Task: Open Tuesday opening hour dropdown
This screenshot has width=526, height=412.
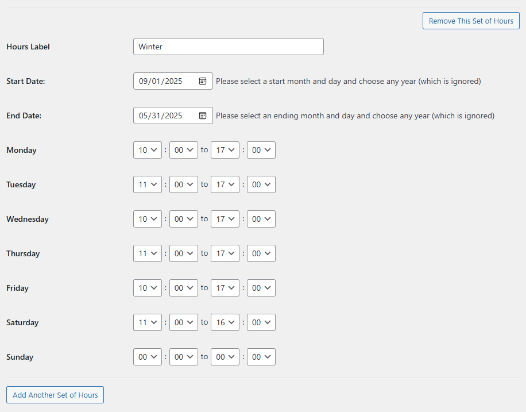Action: pyautogui.click(x=148, y=184)
